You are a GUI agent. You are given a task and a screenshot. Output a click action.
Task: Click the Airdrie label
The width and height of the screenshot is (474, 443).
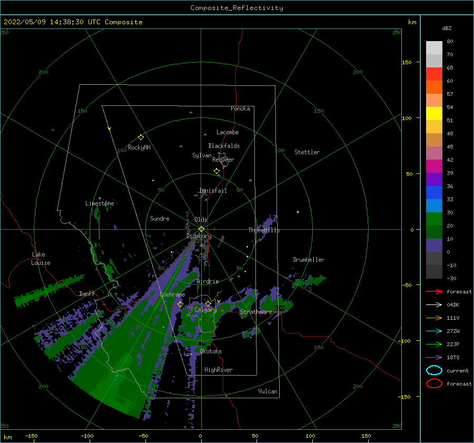(208, 281)
